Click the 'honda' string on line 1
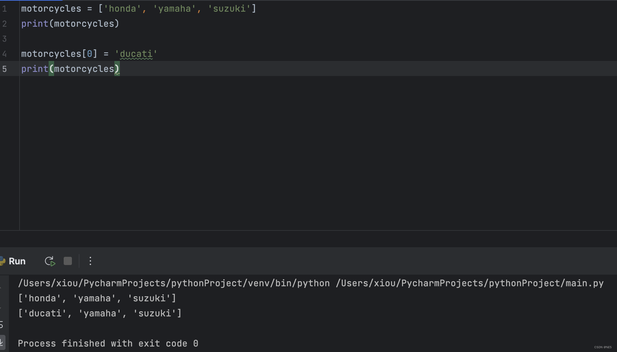 (123, 9)
